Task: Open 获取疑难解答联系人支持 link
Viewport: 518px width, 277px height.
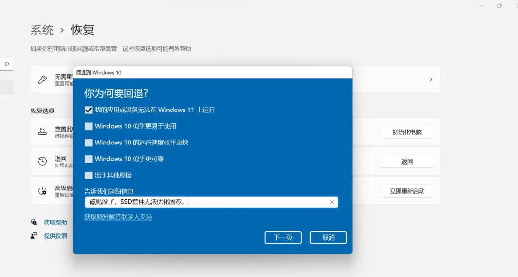Action: 118,216
